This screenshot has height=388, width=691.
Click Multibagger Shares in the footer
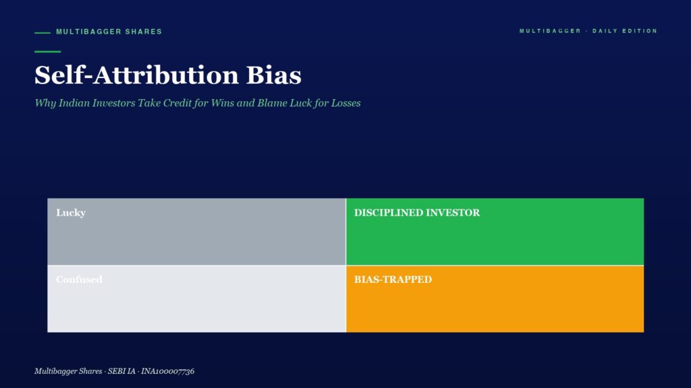(68, 371)
